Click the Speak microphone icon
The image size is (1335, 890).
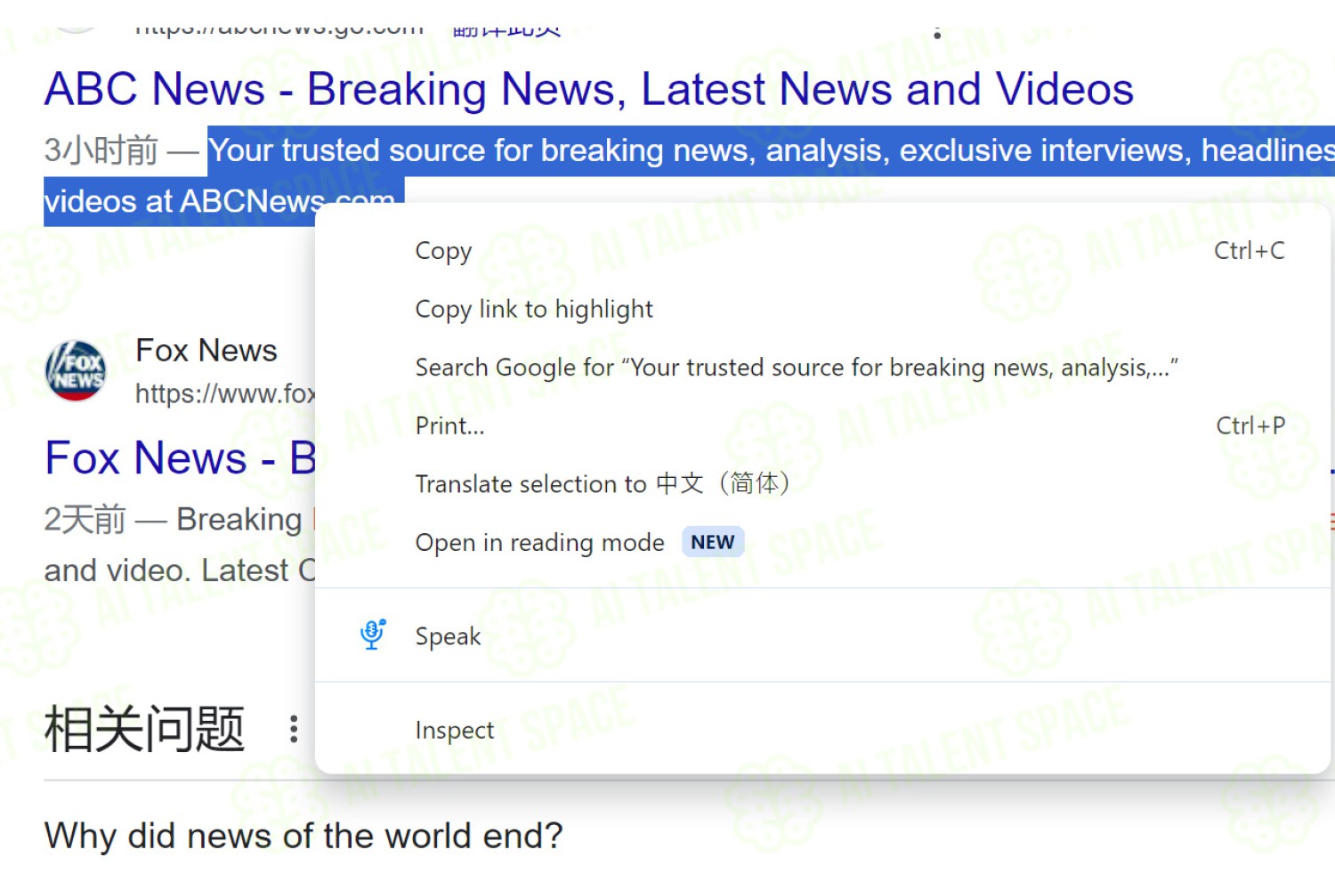(373, 634)
